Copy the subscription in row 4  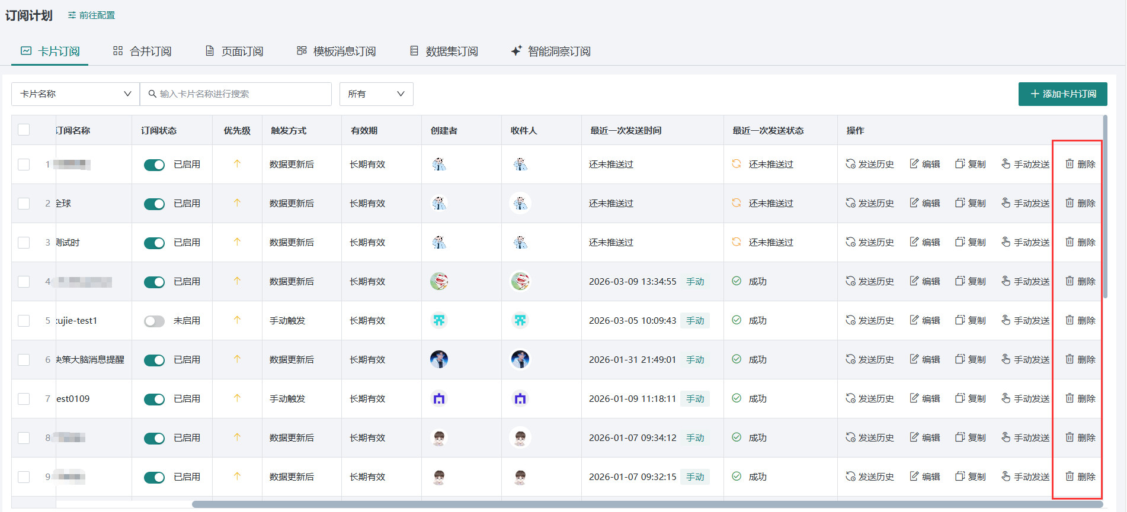tap(970, 281)
